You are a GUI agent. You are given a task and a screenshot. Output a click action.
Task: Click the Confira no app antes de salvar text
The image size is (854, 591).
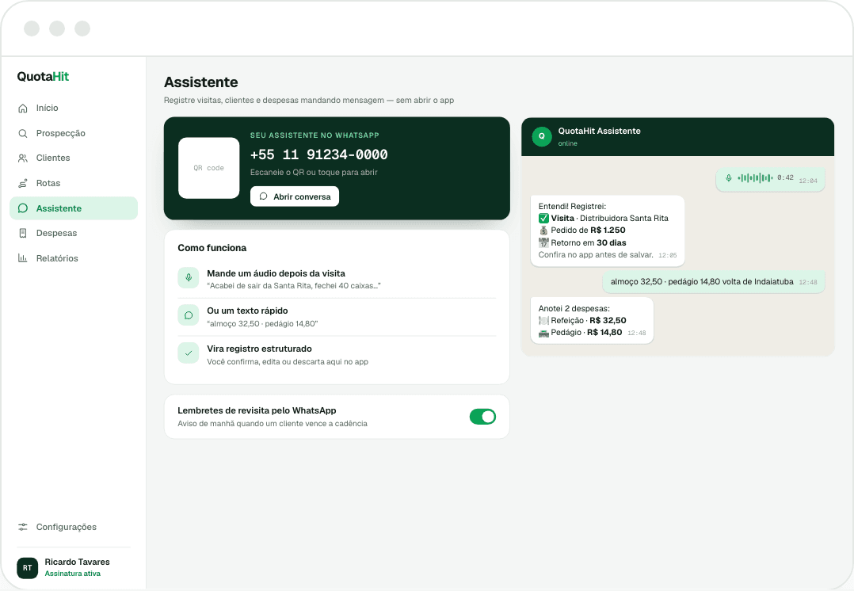[596, 255]
